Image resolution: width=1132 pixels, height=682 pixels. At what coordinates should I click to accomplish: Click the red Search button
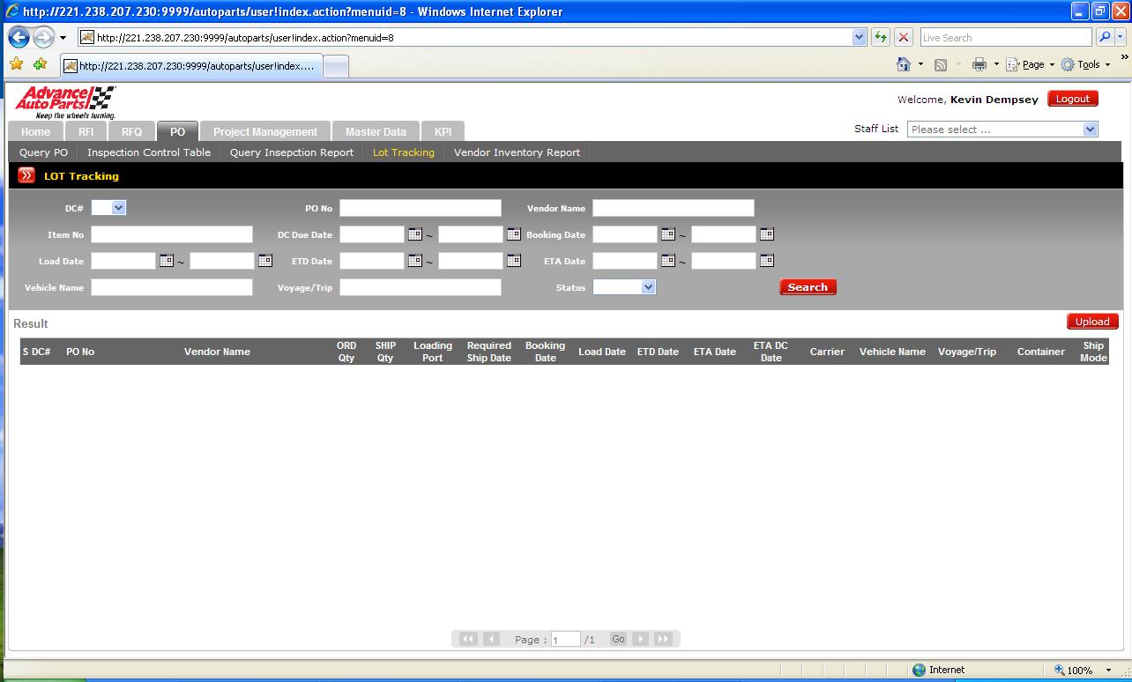click(x=808, y=287)
